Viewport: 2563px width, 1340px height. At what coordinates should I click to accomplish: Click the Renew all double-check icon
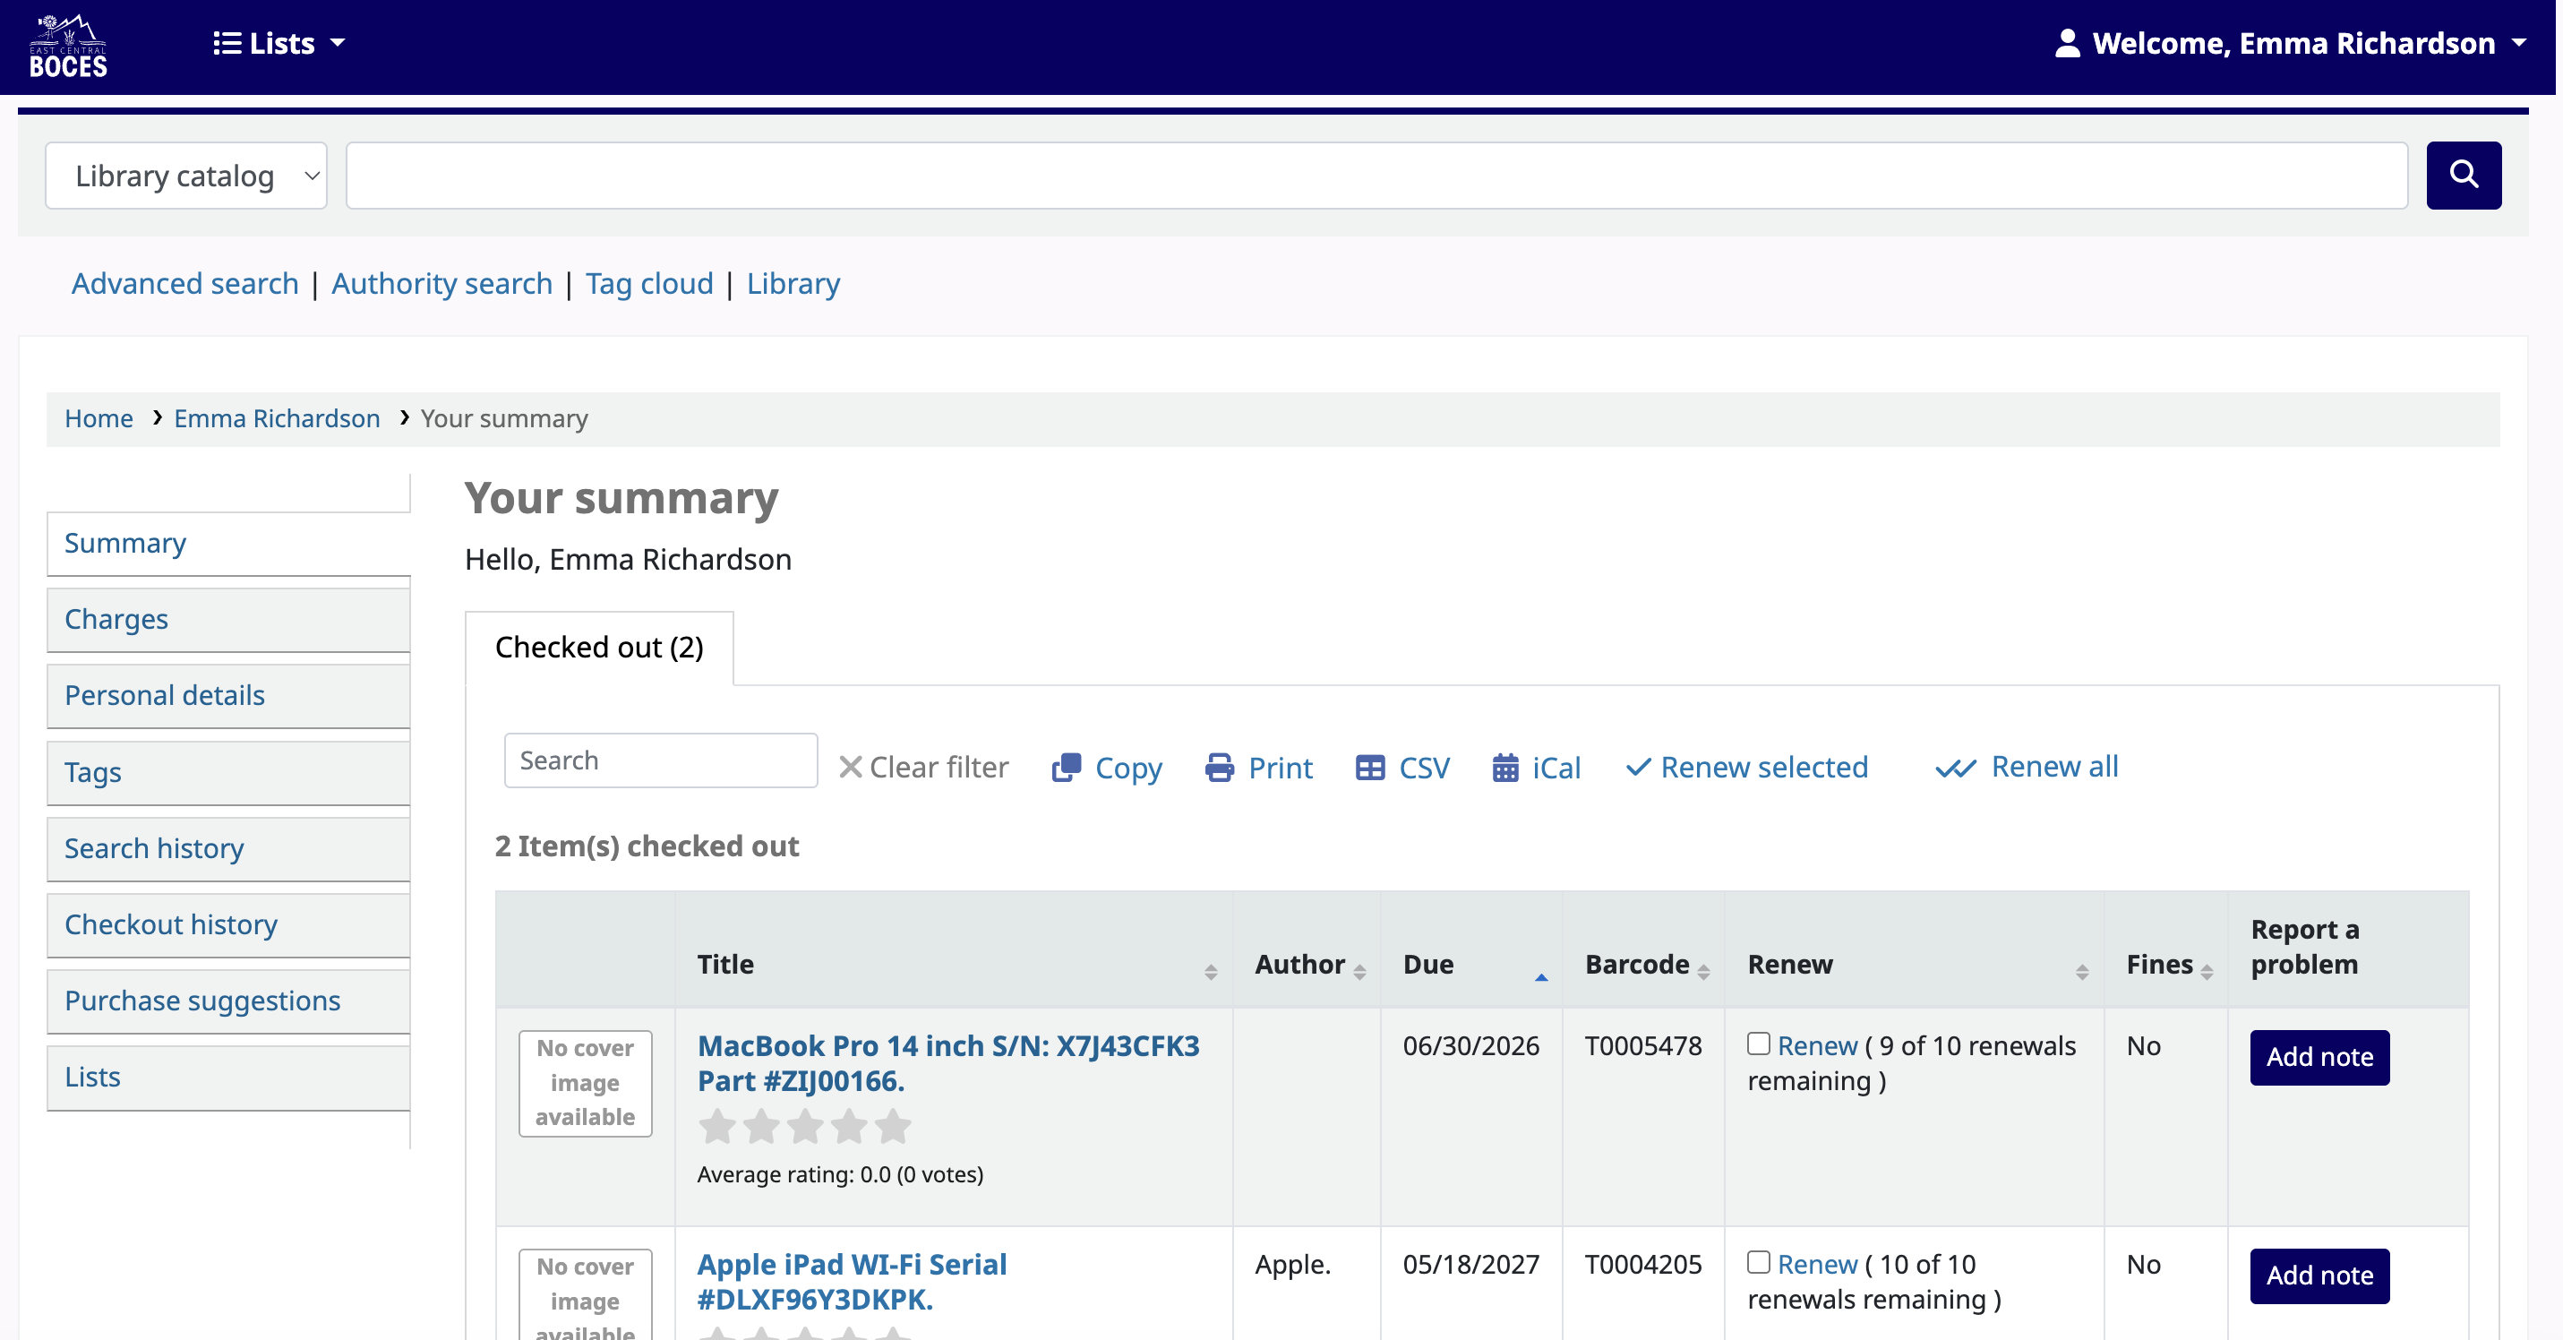point(1956,767)
